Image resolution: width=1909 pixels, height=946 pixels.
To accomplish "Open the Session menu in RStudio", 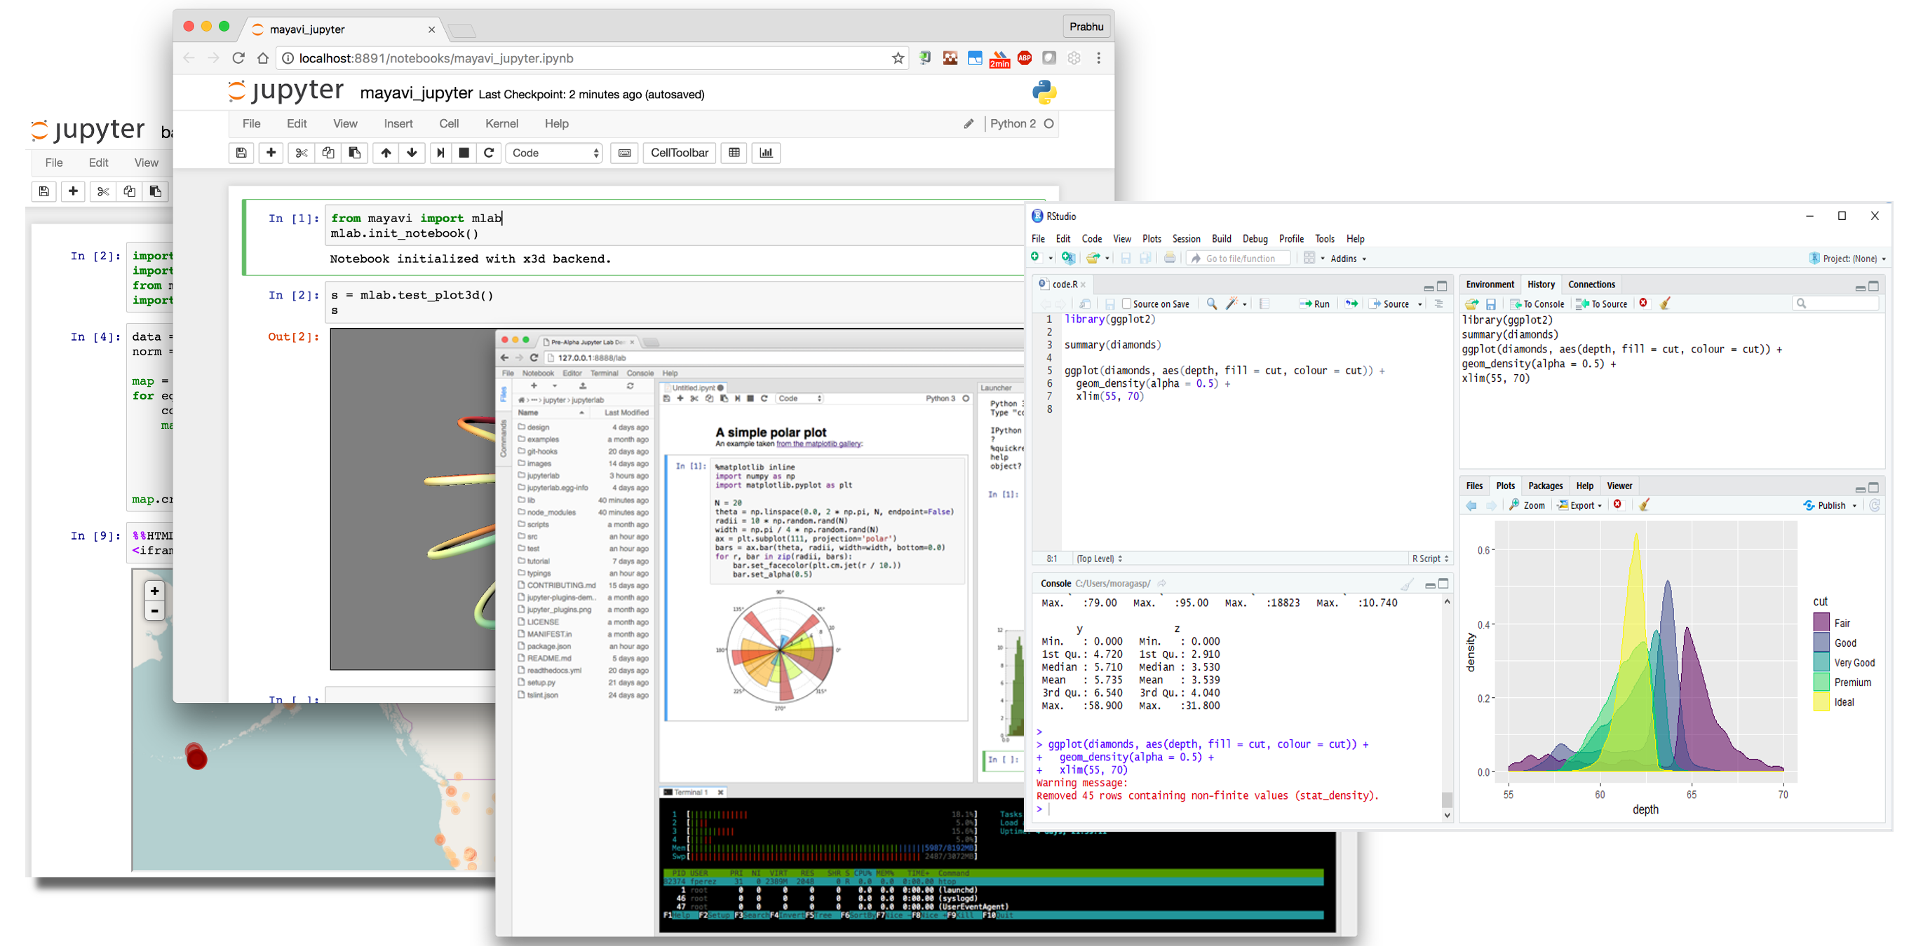I will point(1186,239).
